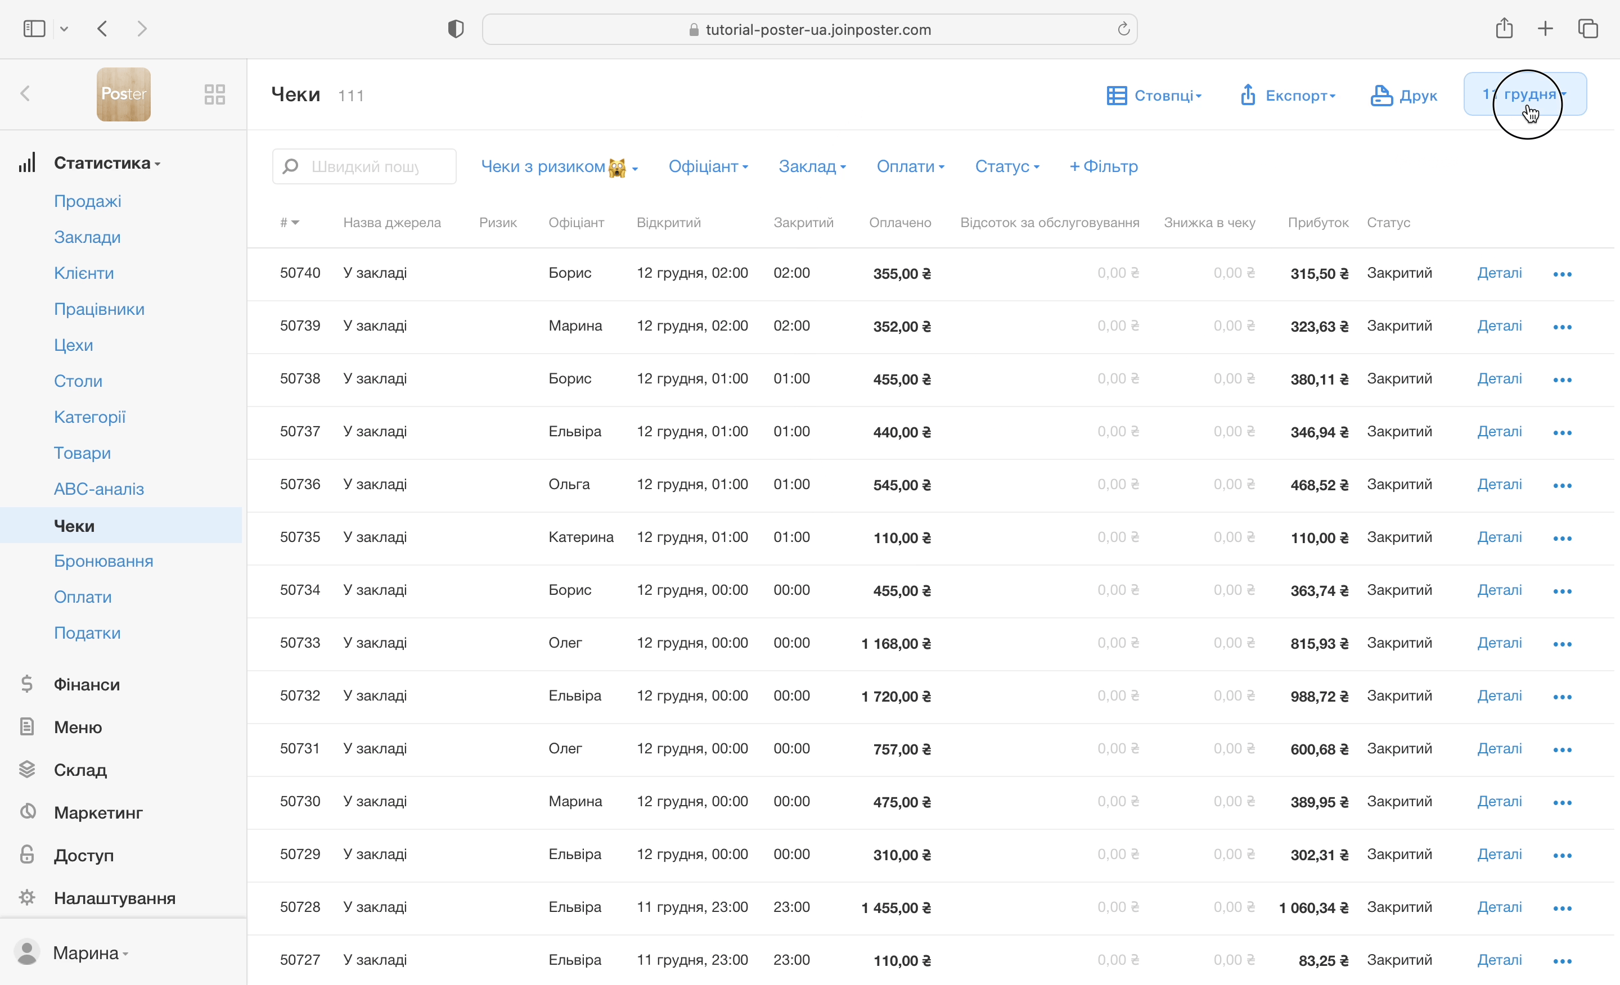Open the Експорт dropdown
Viewport: 1620px width, 985px height.
(1288, 95)
